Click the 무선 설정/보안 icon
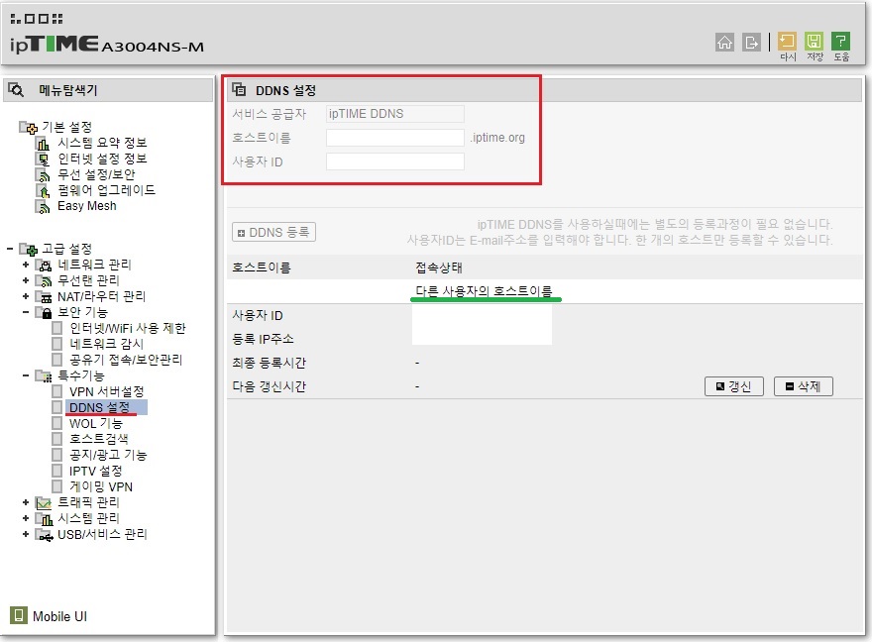Viewport: 872px width, 642px height. 43,174
